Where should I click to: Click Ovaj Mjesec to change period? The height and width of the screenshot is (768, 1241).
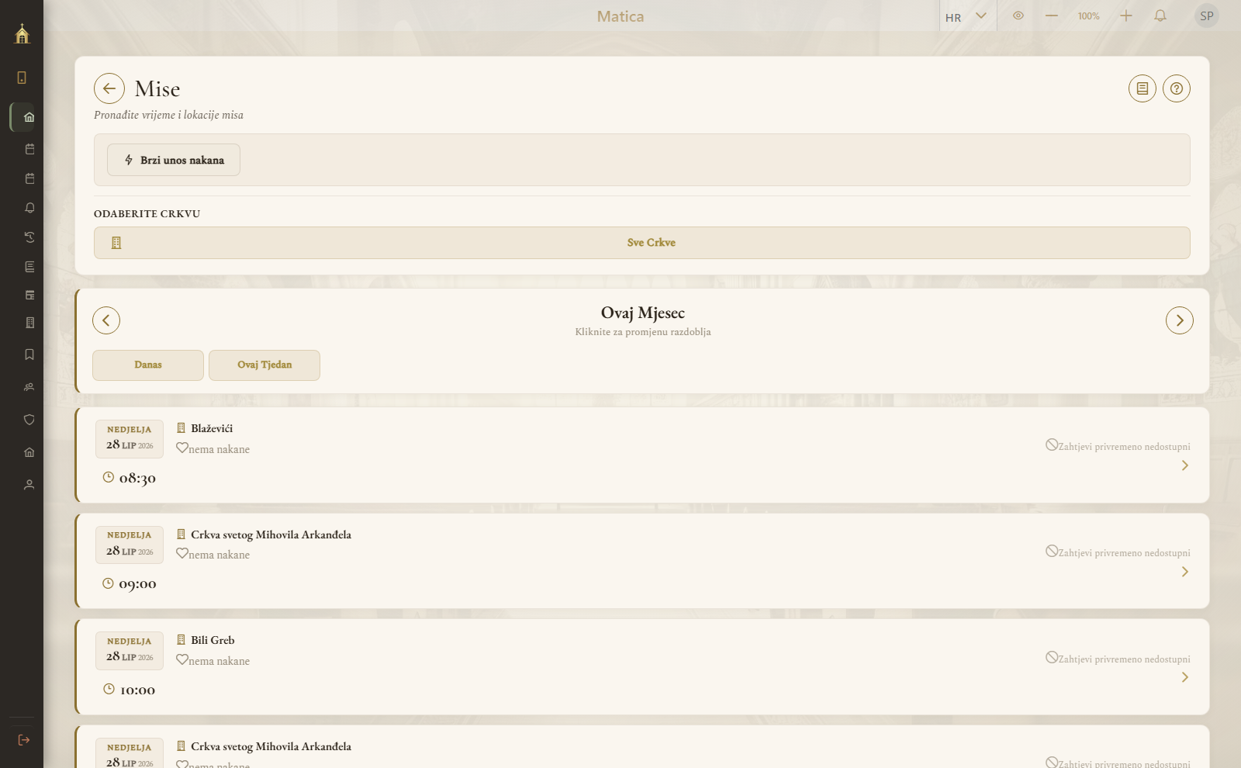pyautogui.click(x=643, y=313)
